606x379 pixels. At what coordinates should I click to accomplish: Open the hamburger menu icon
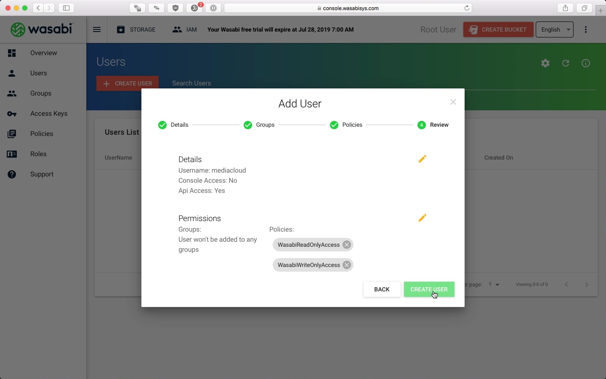97,29
